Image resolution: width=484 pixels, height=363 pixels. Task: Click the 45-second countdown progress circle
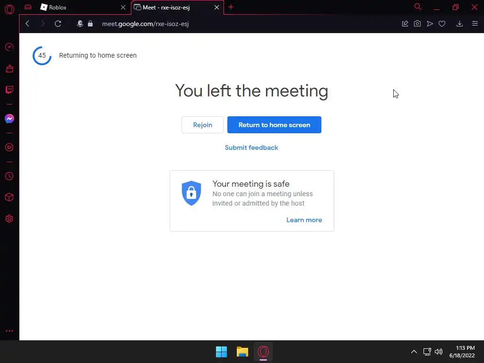point(42,56)
